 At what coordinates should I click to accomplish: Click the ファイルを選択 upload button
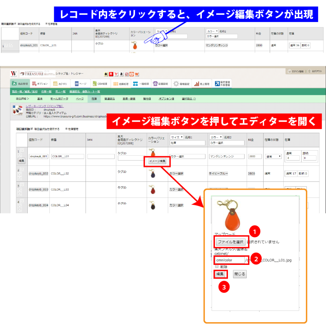pyautogui.click(x=230, y=242)
